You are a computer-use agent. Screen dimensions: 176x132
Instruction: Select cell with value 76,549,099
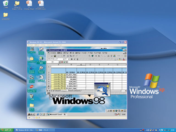[71, 77]
